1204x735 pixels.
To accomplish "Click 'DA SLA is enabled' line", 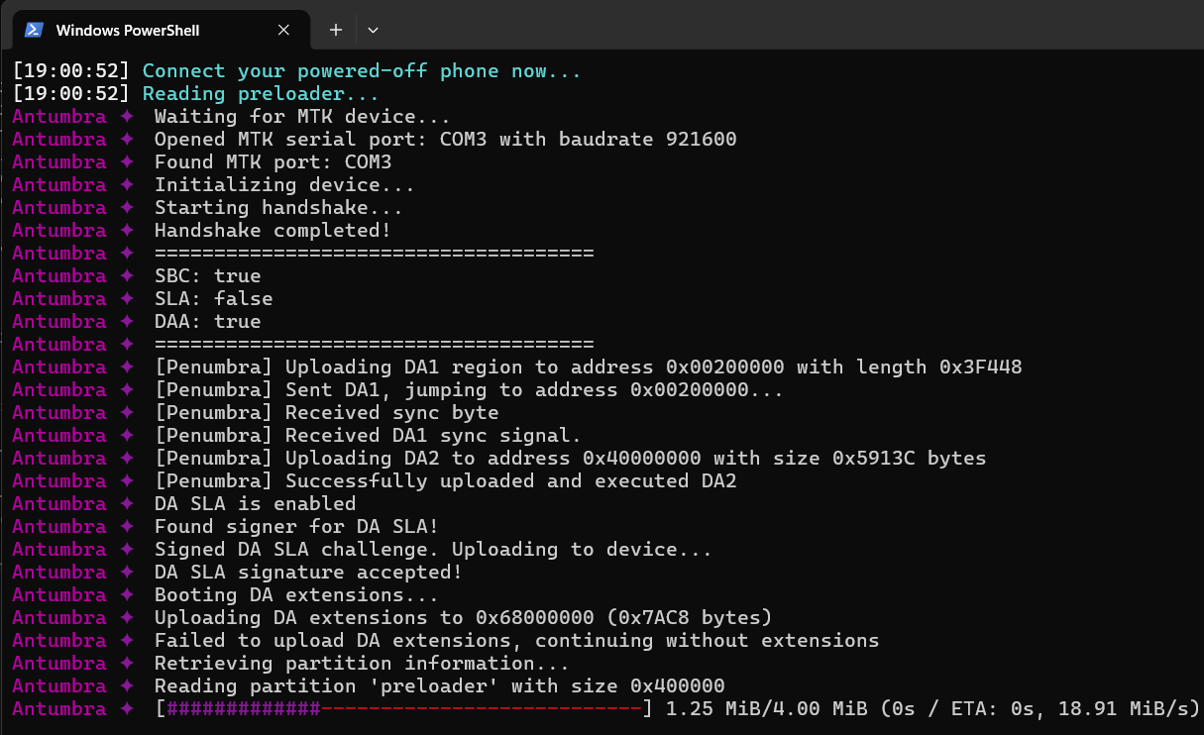I will [255, 504].
